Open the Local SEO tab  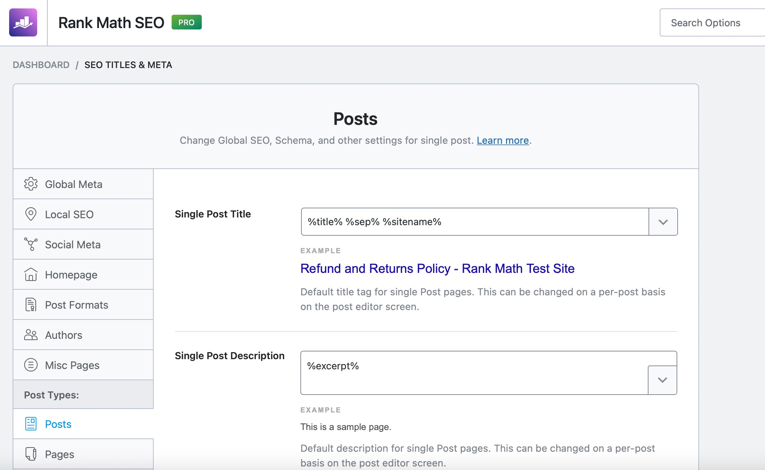coord(83,214)
